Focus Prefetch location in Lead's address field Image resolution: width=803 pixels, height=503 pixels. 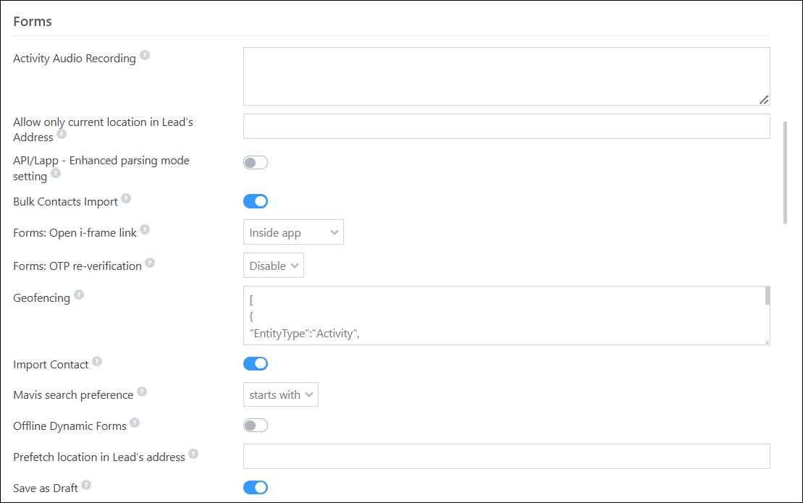coord(506,457)
